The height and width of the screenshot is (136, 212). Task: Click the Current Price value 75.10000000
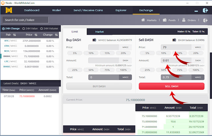135,100
